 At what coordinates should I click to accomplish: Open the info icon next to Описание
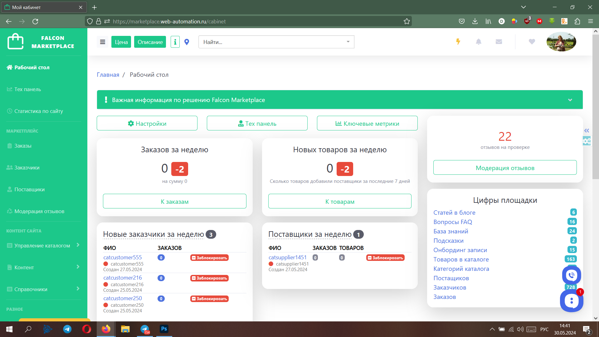pos(175,42)
